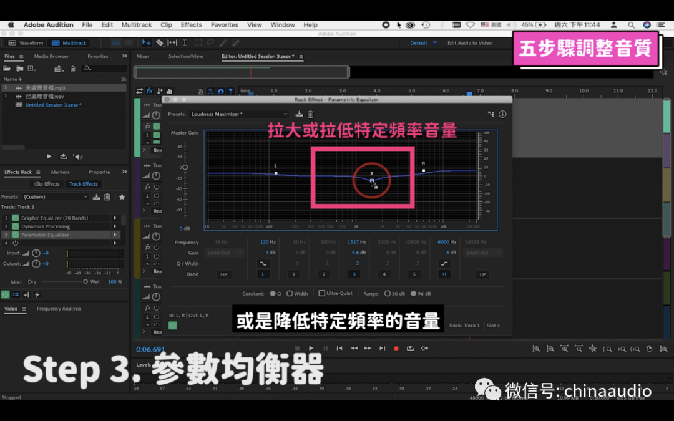
Task: Show more Files panel tabs via chevron
Action: 125,56
